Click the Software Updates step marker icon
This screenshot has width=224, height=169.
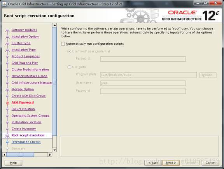(x=7, y=30)
